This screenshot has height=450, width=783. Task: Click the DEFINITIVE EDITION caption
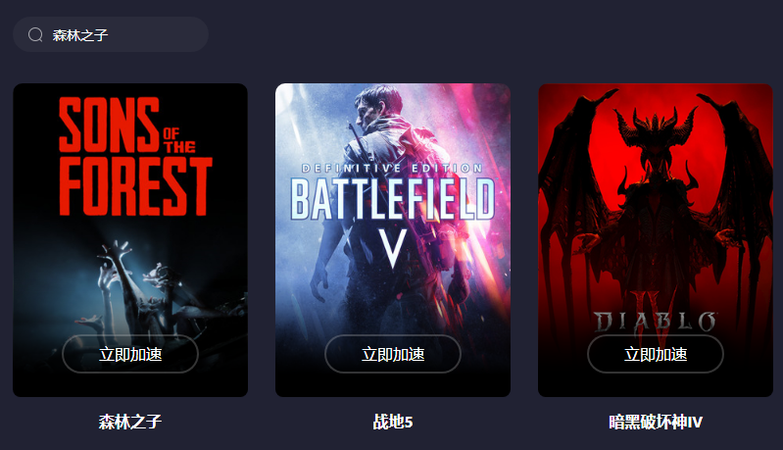[x=393, y=169]
